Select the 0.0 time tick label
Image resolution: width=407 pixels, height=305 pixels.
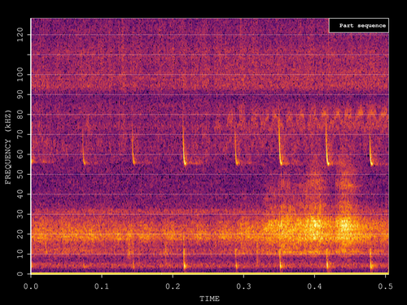pos(31,286)
